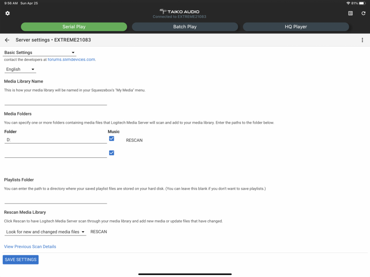
Task: Open View Previous Scan Details link
Action: click(30, 247)
